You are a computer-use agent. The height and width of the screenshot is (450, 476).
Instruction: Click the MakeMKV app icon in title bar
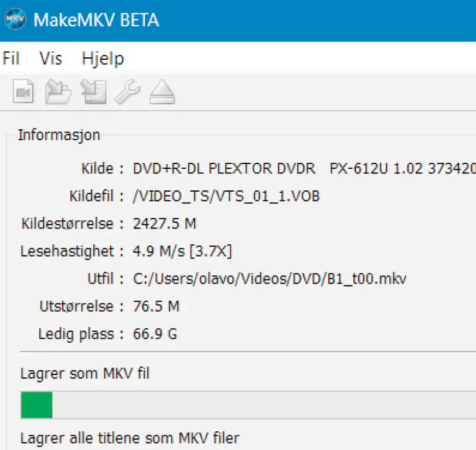pos(15,20)
